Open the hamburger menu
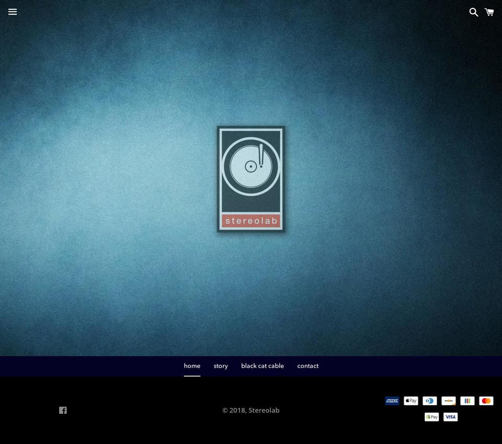The height and width of the screenshot is (444, 502). click(x=13, y=12)
